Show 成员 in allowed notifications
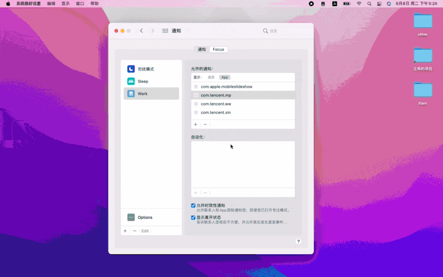This screenshot has width=443, height=277. [x=211, y=77]
